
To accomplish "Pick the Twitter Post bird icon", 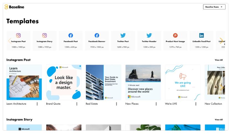I will point(123,36).
